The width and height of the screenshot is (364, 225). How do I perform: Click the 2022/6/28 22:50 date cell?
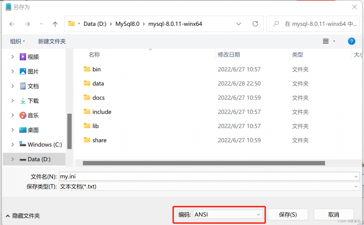coord(239,84)
